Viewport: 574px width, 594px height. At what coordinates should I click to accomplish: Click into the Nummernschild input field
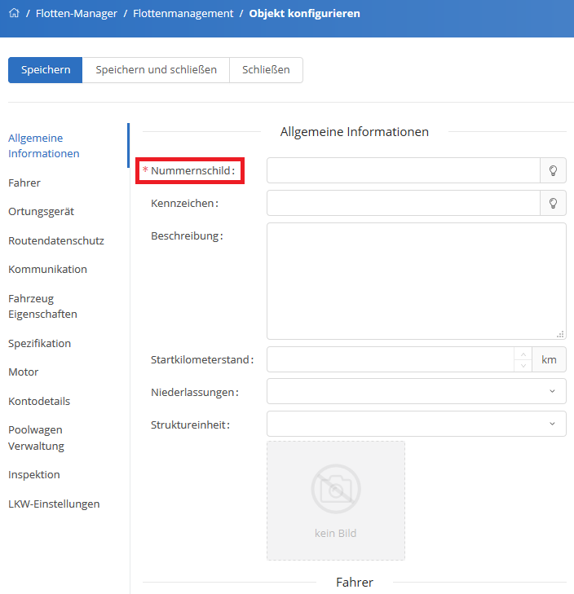403,171
